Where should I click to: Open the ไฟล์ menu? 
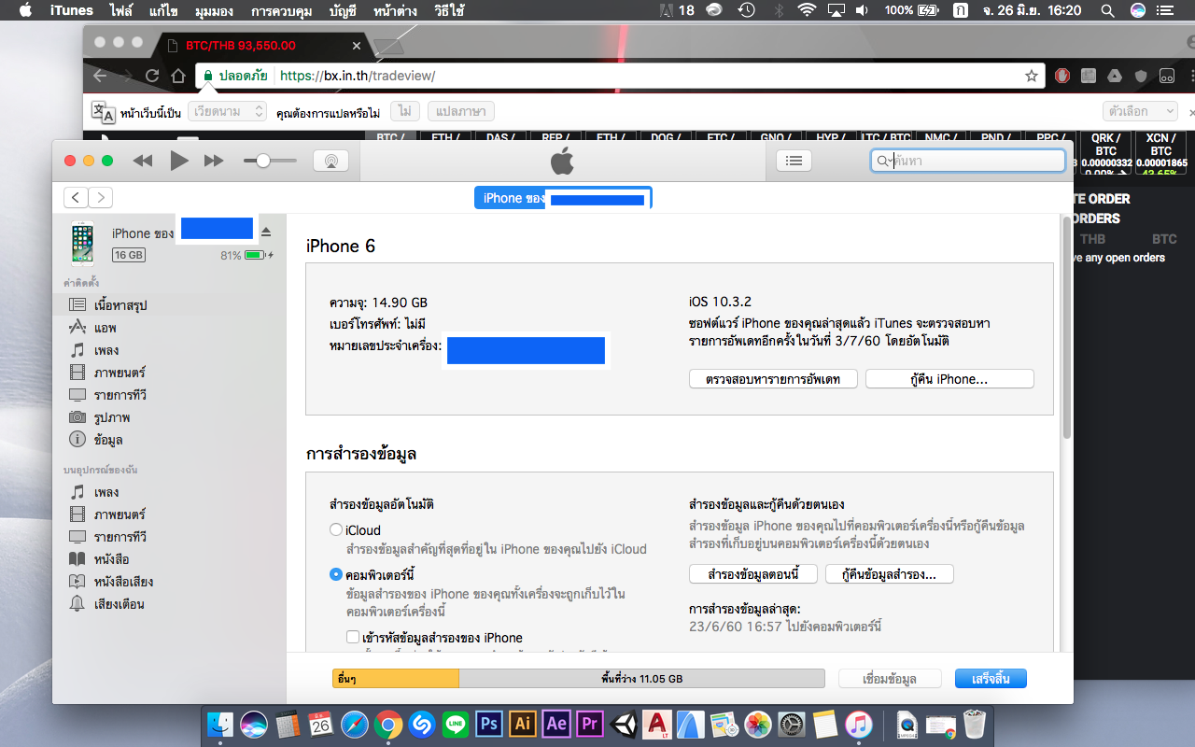(119, 10)
